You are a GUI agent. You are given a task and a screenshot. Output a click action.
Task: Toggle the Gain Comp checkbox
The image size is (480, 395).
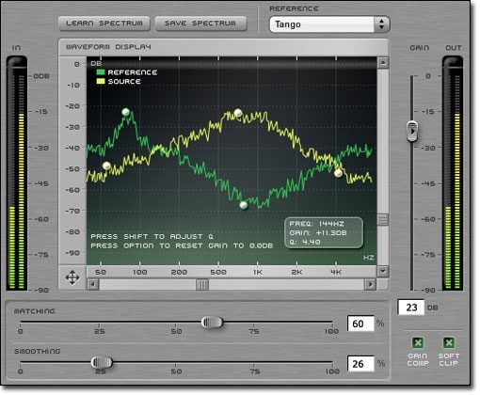tap(418, 342)
